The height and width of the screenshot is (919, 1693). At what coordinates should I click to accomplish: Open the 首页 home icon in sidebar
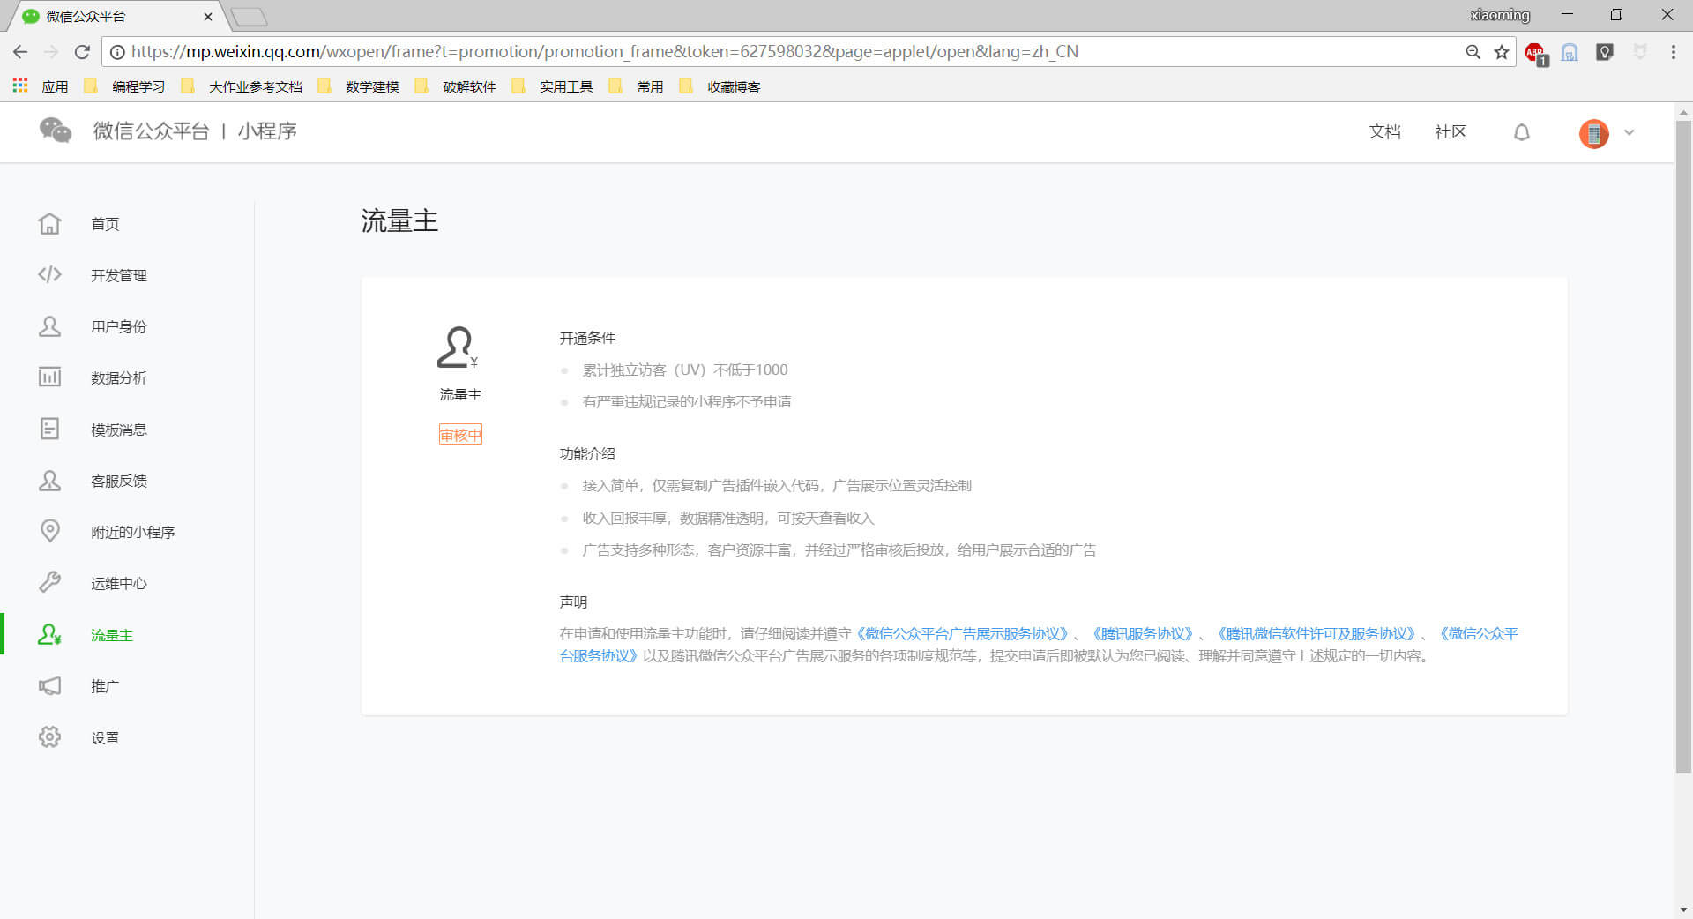[x=49, y=224]
